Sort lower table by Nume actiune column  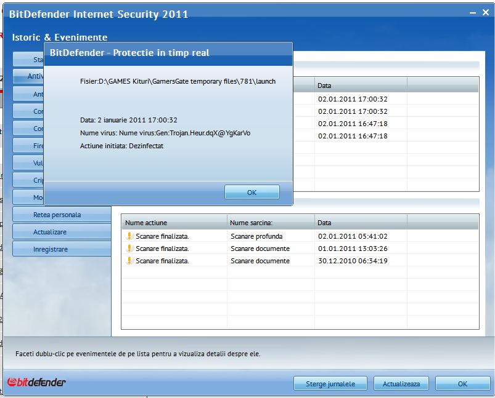174,223
